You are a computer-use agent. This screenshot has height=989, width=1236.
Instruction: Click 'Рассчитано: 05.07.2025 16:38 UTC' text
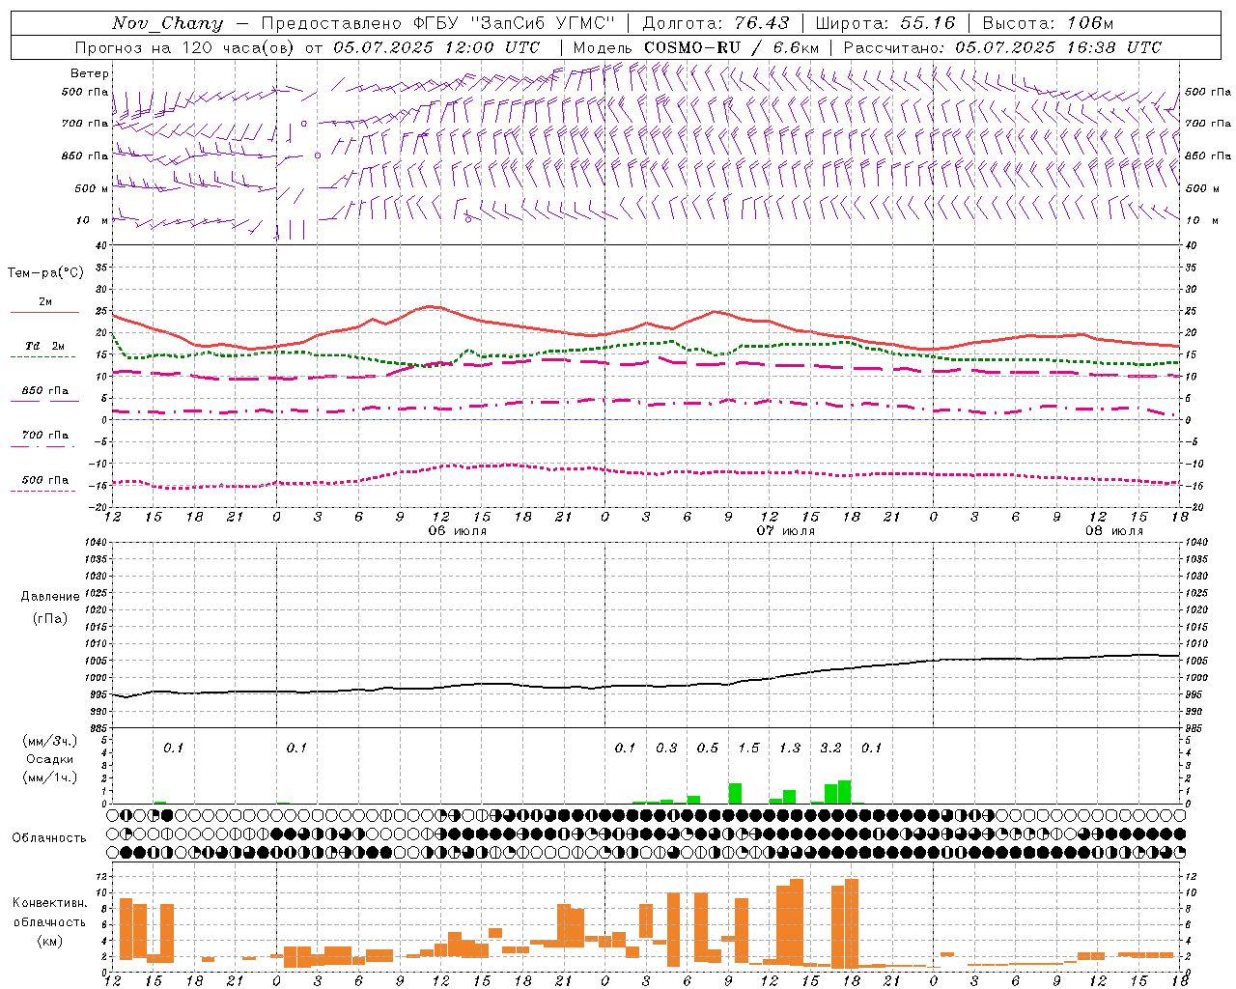coord(1002,47)
